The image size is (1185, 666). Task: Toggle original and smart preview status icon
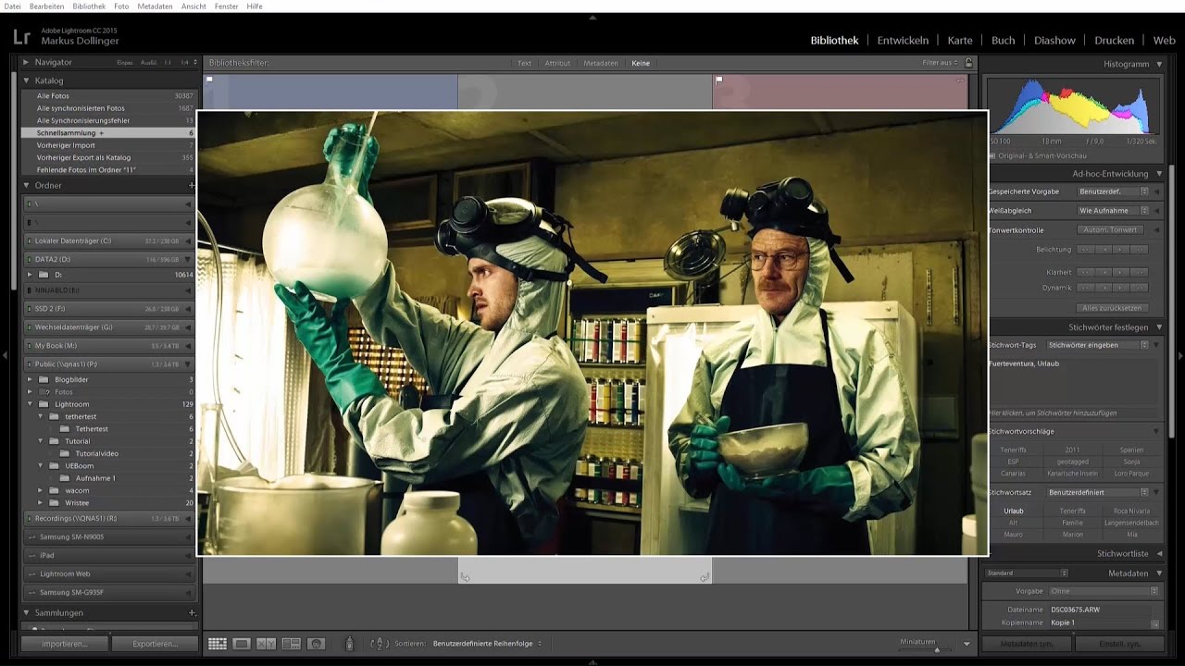992,155
